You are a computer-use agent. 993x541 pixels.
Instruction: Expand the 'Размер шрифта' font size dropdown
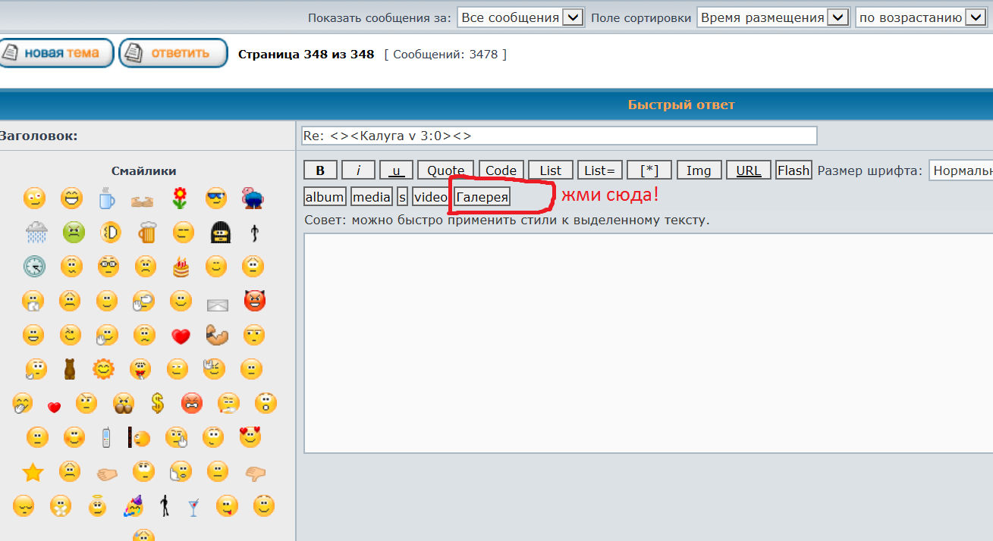point(960,170)
